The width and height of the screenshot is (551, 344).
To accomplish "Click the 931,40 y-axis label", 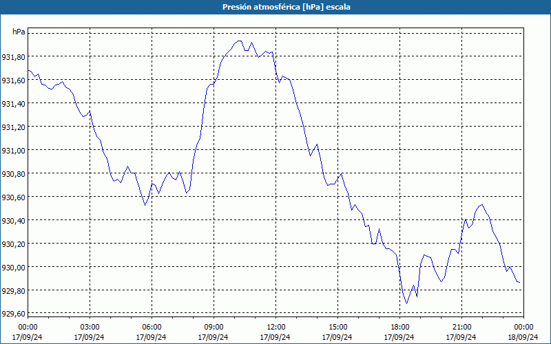I will coord(13,104).
